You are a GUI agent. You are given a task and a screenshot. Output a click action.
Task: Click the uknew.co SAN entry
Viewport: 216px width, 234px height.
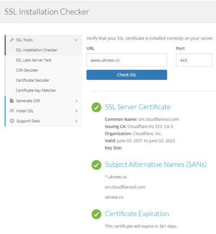[x=114, y=197]
